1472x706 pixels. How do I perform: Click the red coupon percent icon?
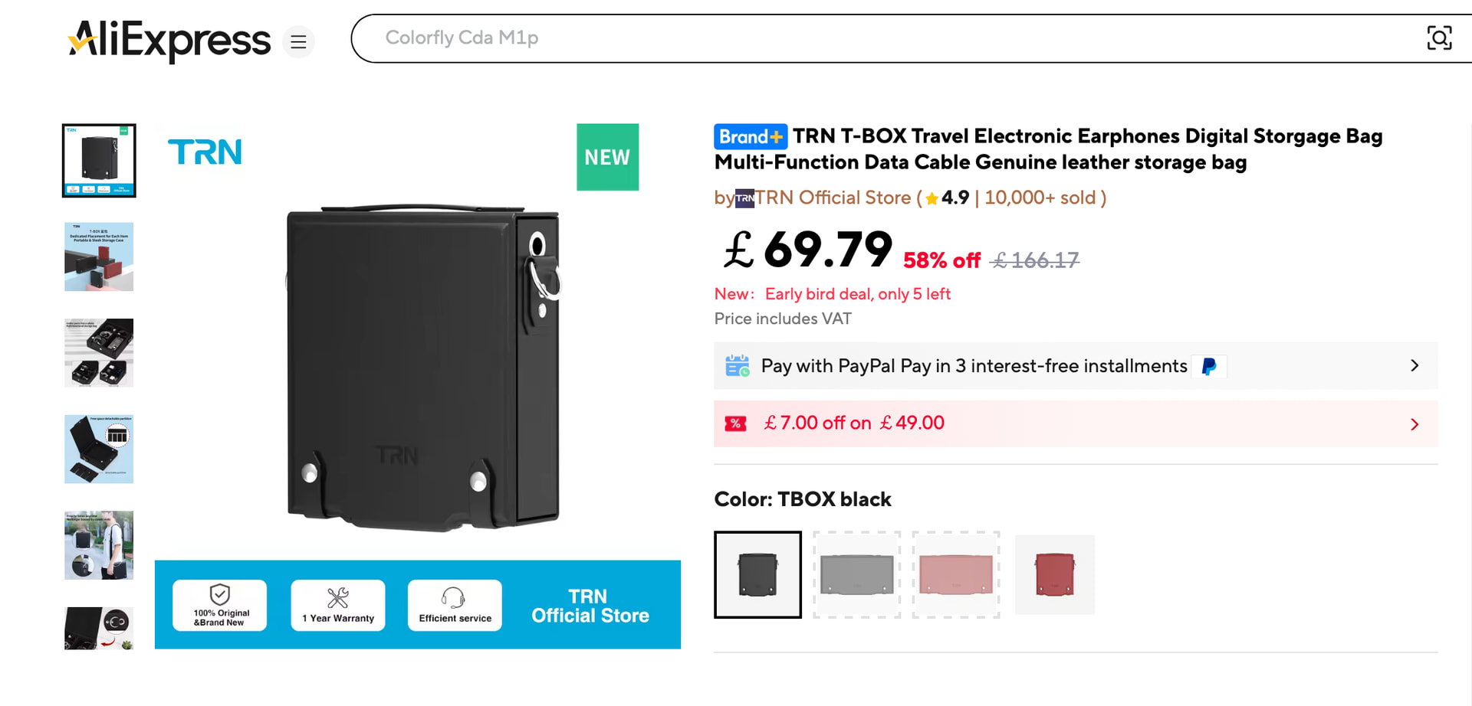coord(735,423)
